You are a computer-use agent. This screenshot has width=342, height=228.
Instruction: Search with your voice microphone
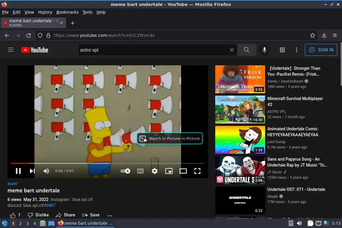click(264, 50)
